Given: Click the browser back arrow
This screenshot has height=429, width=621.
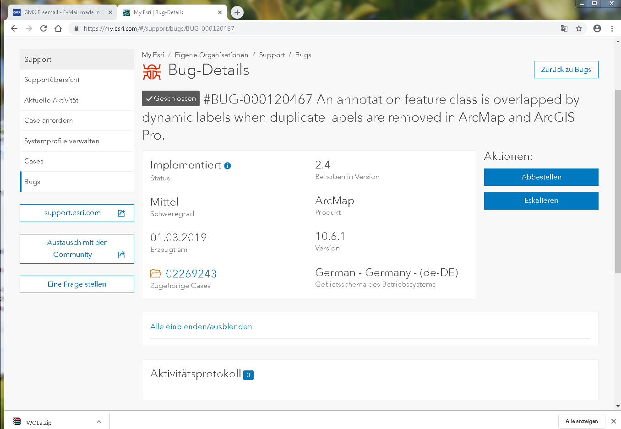Looking at the screenshot, I should tap(14, 28).
